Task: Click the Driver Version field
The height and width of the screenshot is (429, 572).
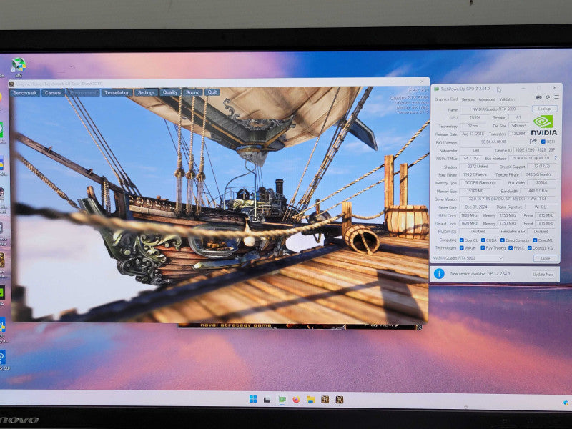Action: 508,199
